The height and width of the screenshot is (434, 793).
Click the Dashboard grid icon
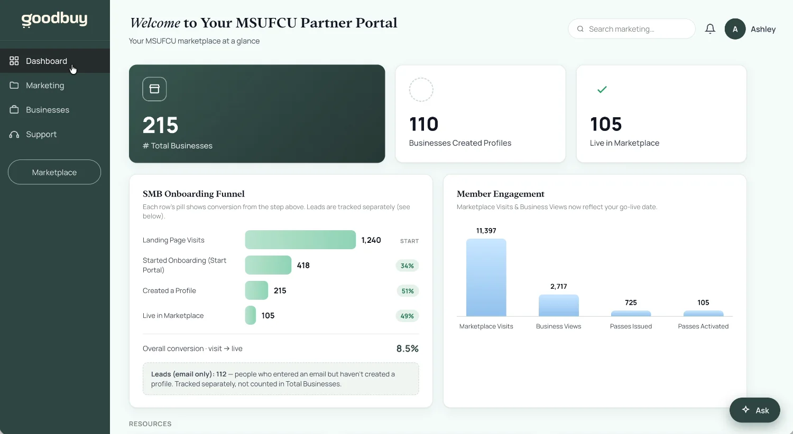coord(14,61)
